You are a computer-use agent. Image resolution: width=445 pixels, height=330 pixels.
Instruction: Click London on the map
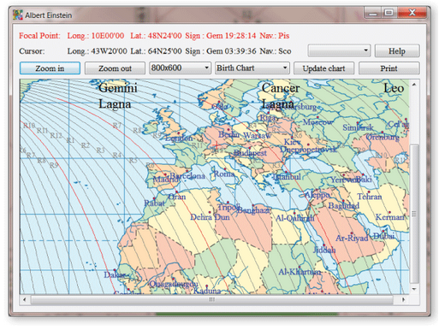(179, 138)
